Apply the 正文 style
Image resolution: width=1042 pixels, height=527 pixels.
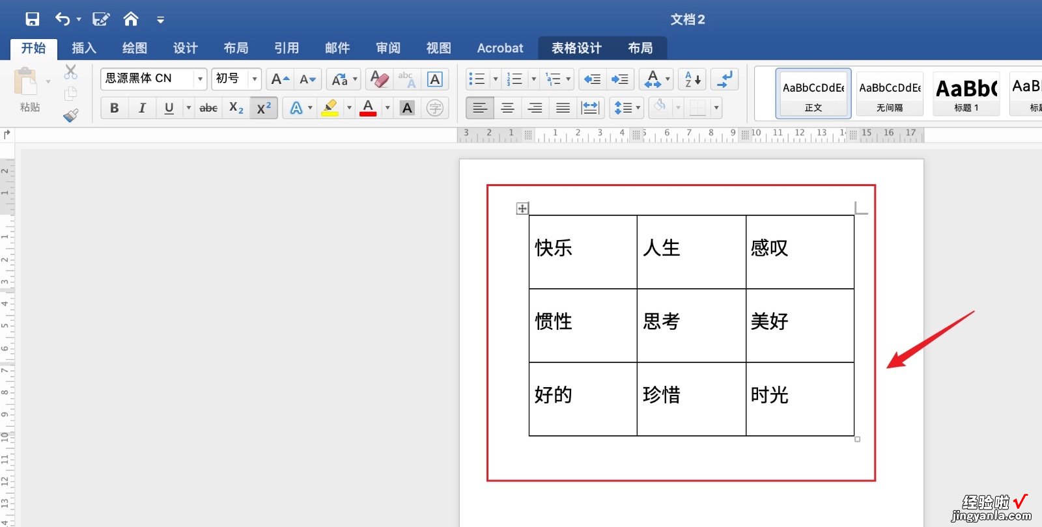[x=813, y=94]
